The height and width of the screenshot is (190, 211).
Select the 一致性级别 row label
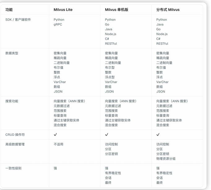point(13,168)
